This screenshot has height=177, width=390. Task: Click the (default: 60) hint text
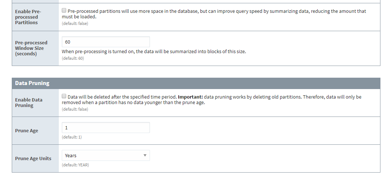point(73,58)
